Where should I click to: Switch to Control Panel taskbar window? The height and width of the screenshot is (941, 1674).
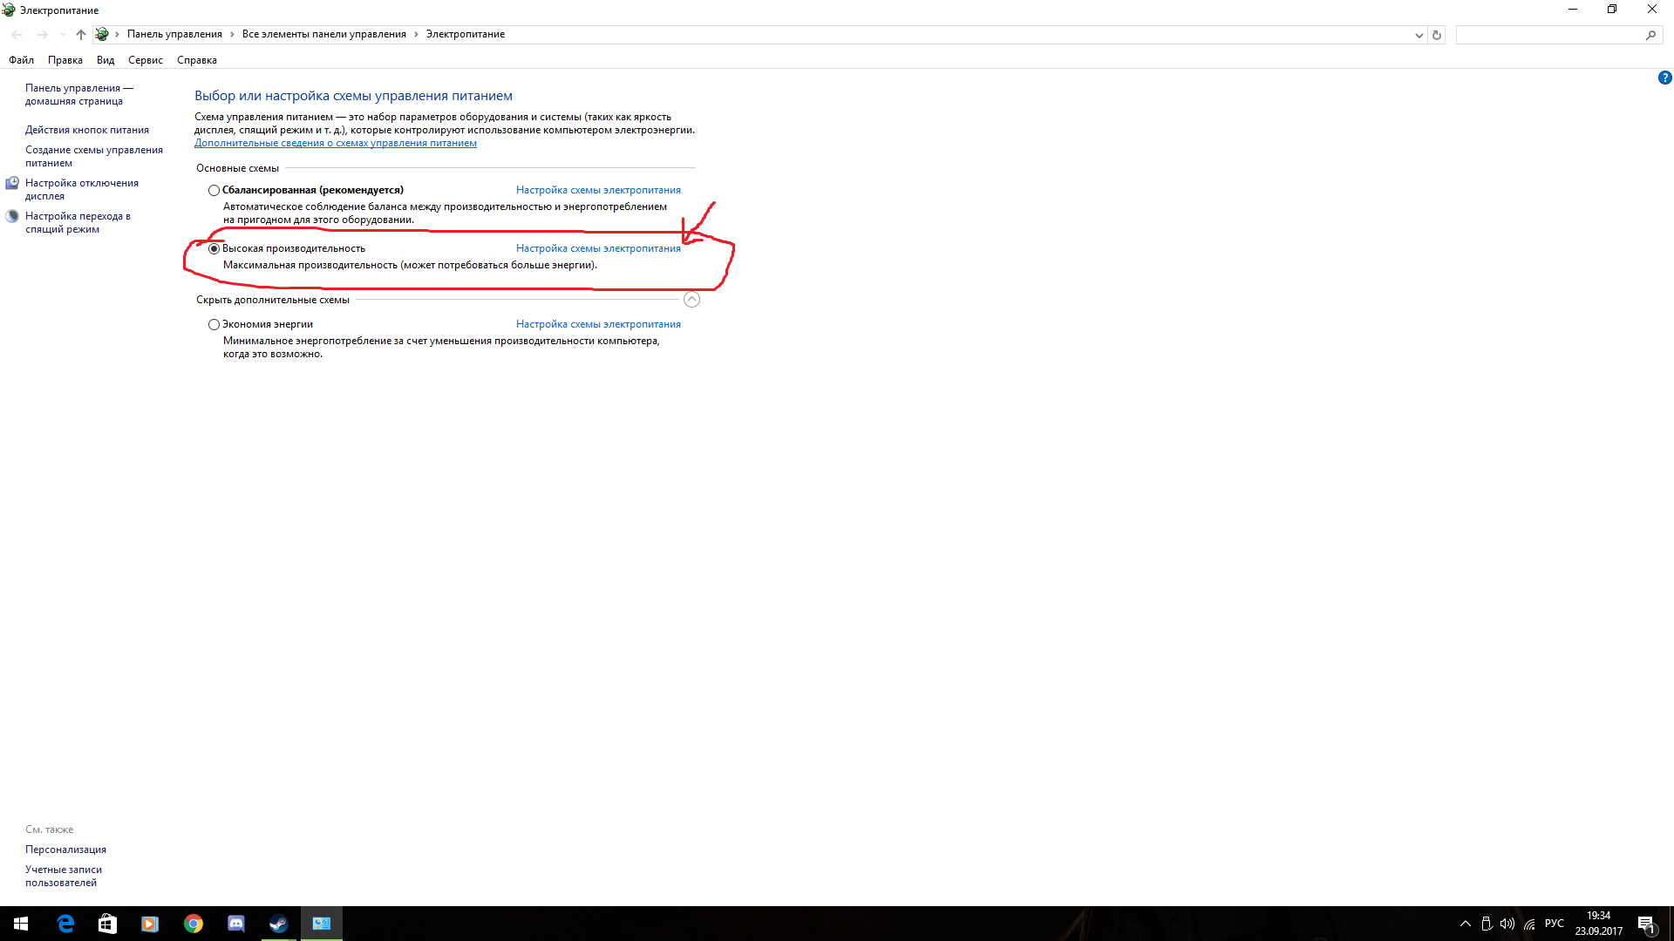322,924
